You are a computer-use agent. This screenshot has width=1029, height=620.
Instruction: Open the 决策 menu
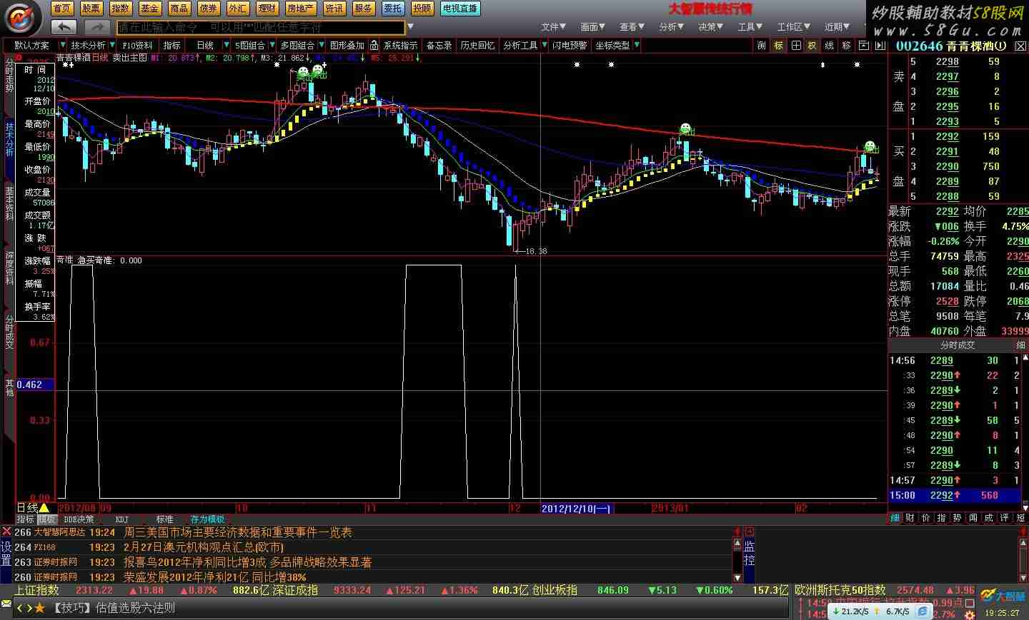710,27
